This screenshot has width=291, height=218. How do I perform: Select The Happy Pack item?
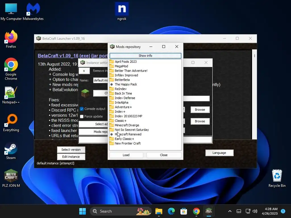[126, 84]
